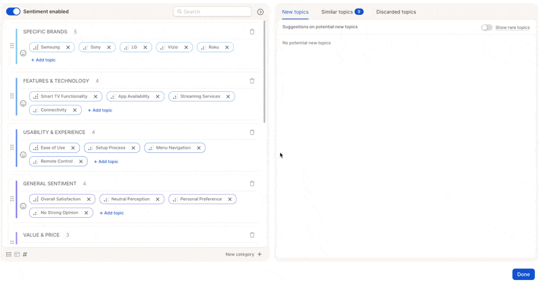The image size is (541, 284).
Task: Click drag handle of General Sentiment category
Action: coord(11,199)
